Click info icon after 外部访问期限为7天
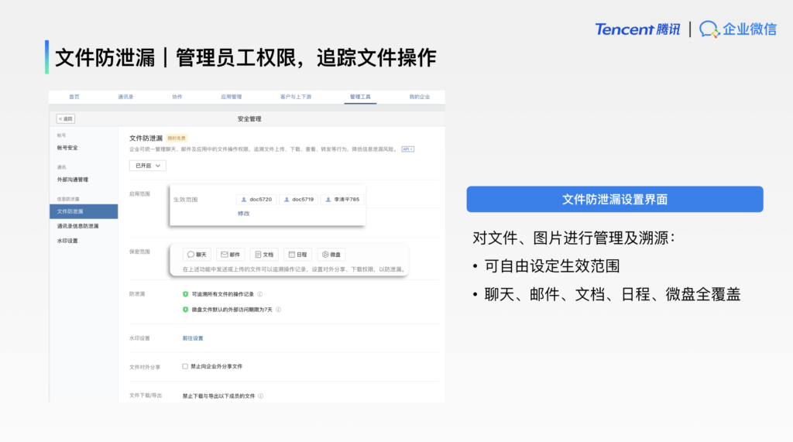The width and height of the screenshot is (793, 442). tap(278, 310)
